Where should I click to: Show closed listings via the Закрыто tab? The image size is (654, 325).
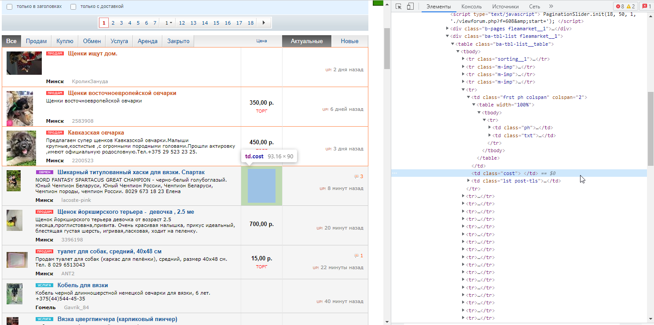(178, 41)
